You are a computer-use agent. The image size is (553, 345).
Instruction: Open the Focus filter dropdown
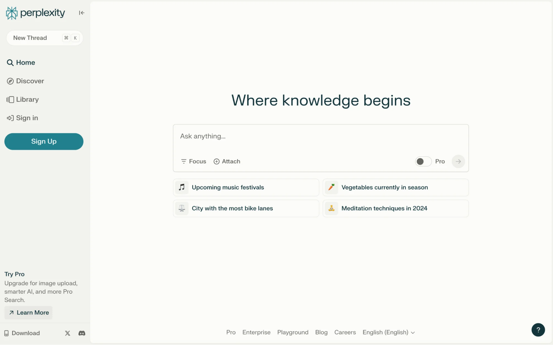(193, 161)
